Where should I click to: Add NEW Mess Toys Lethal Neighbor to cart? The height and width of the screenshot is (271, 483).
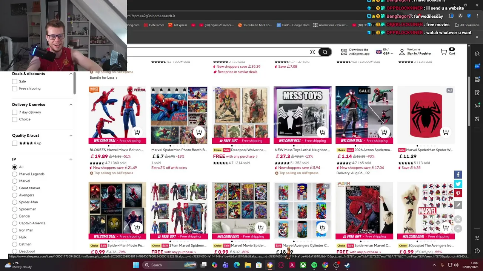322,132
